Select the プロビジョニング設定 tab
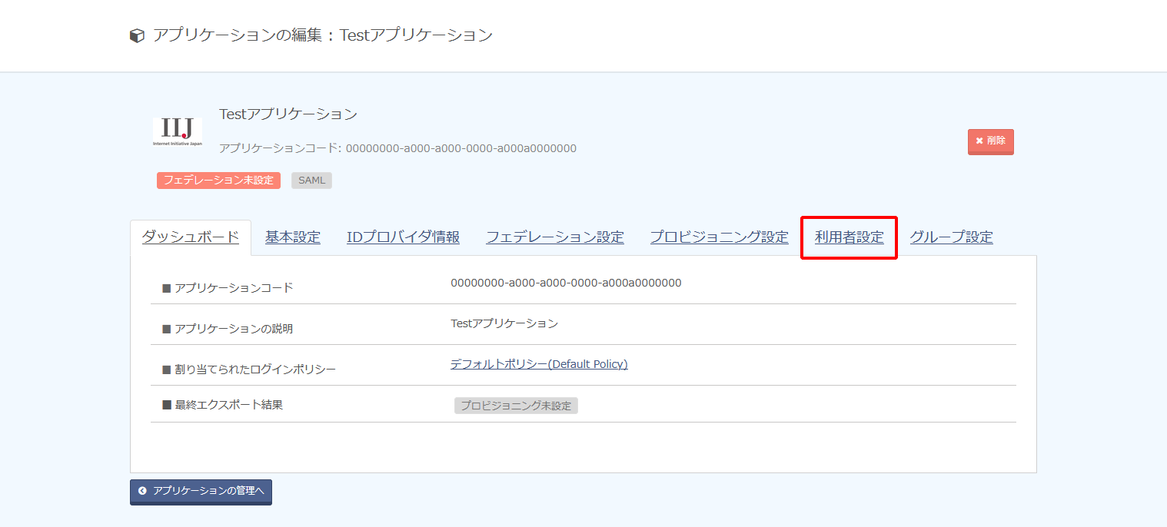The height and width of the screenshot is (527, 1167). coord(720,237)
